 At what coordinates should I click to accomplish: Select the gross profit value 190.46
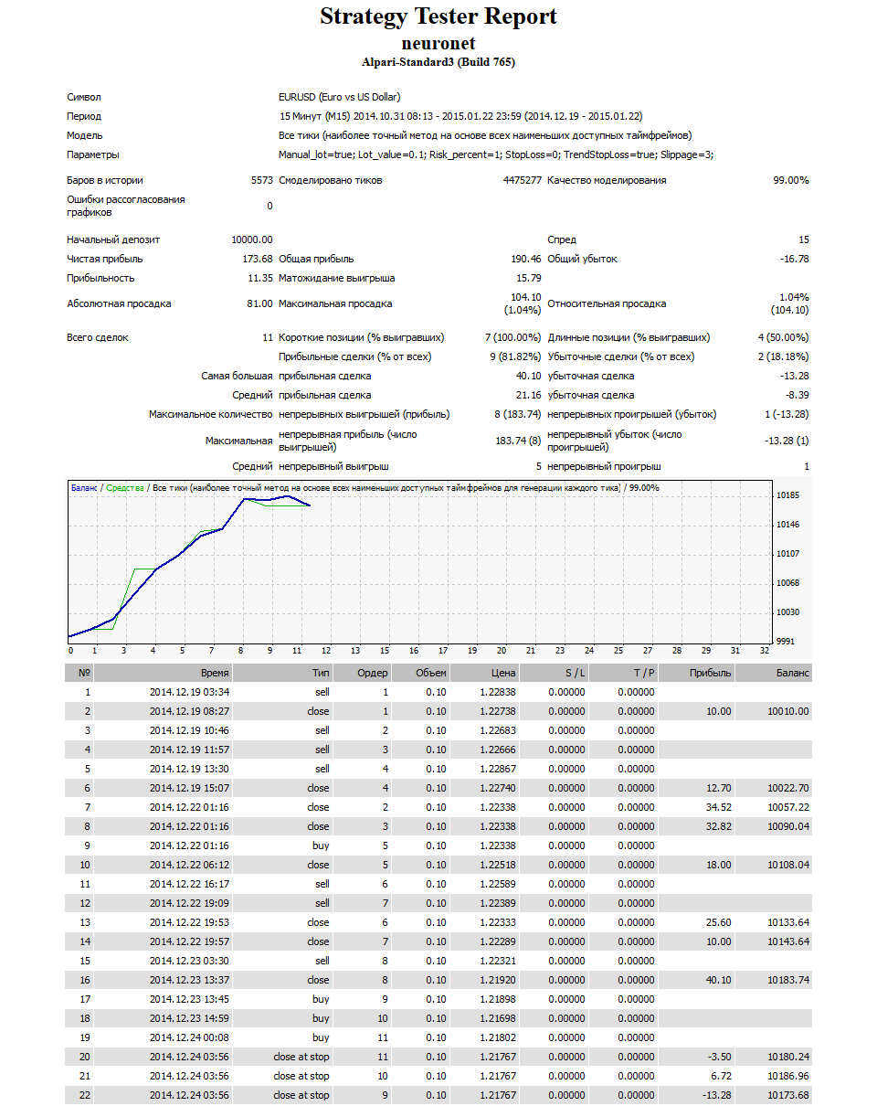click(526, 259)
